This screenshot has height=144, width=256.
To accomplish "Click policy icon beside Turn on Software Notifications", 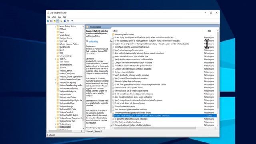I will click(x=113, y=106).
